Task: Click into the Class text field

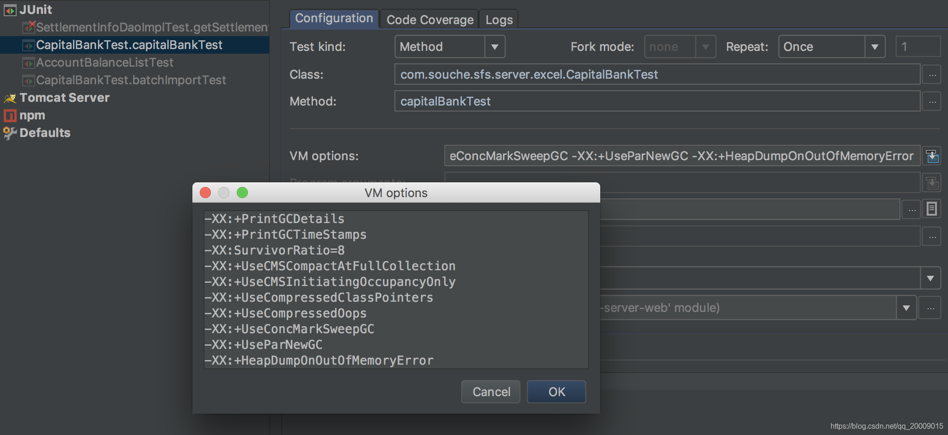Action: click(x=657, y=75)
